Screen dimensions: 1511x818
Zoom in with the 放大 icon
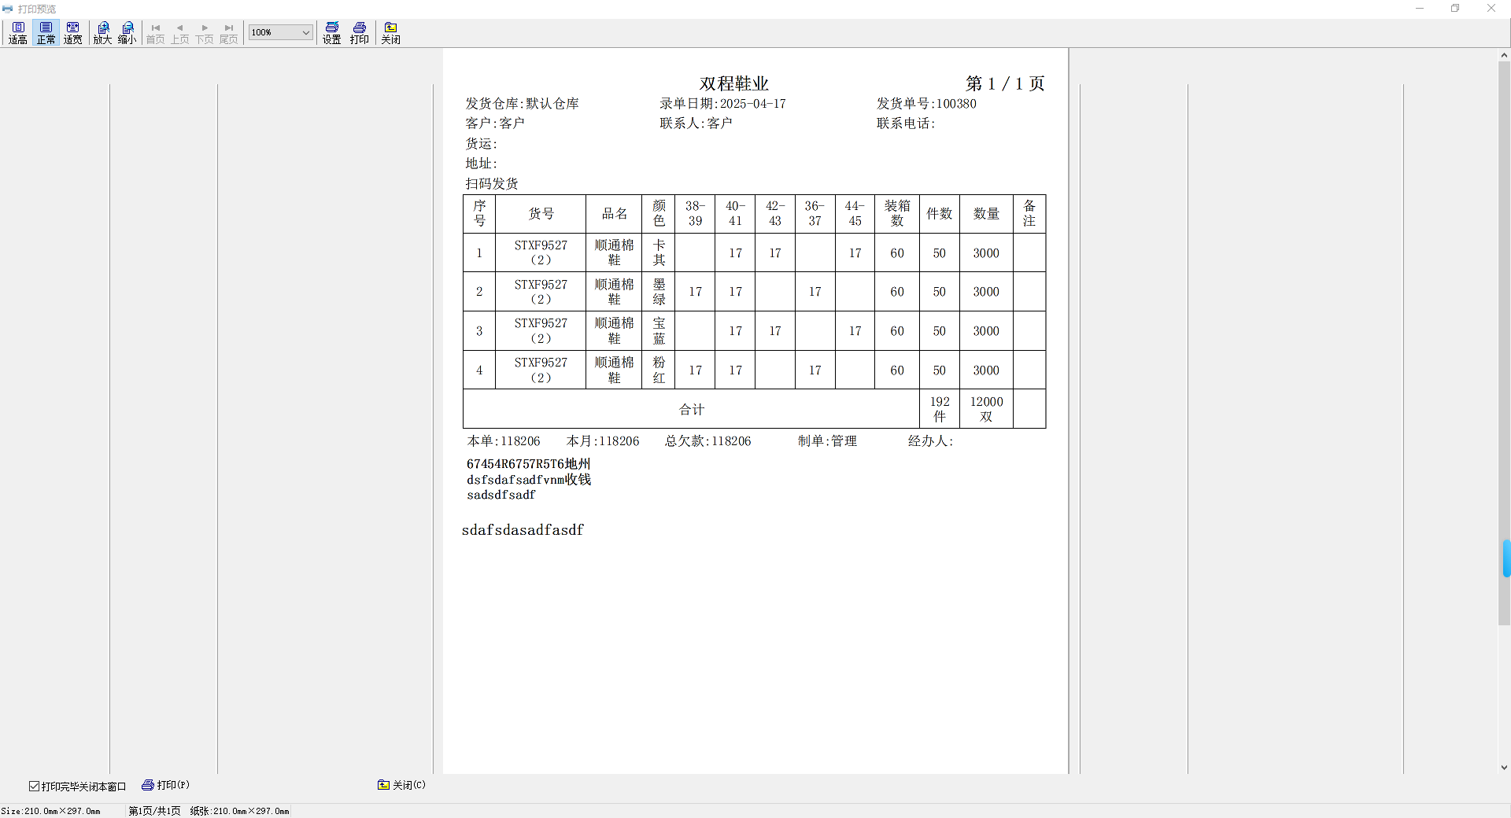[x=103, y=33]
